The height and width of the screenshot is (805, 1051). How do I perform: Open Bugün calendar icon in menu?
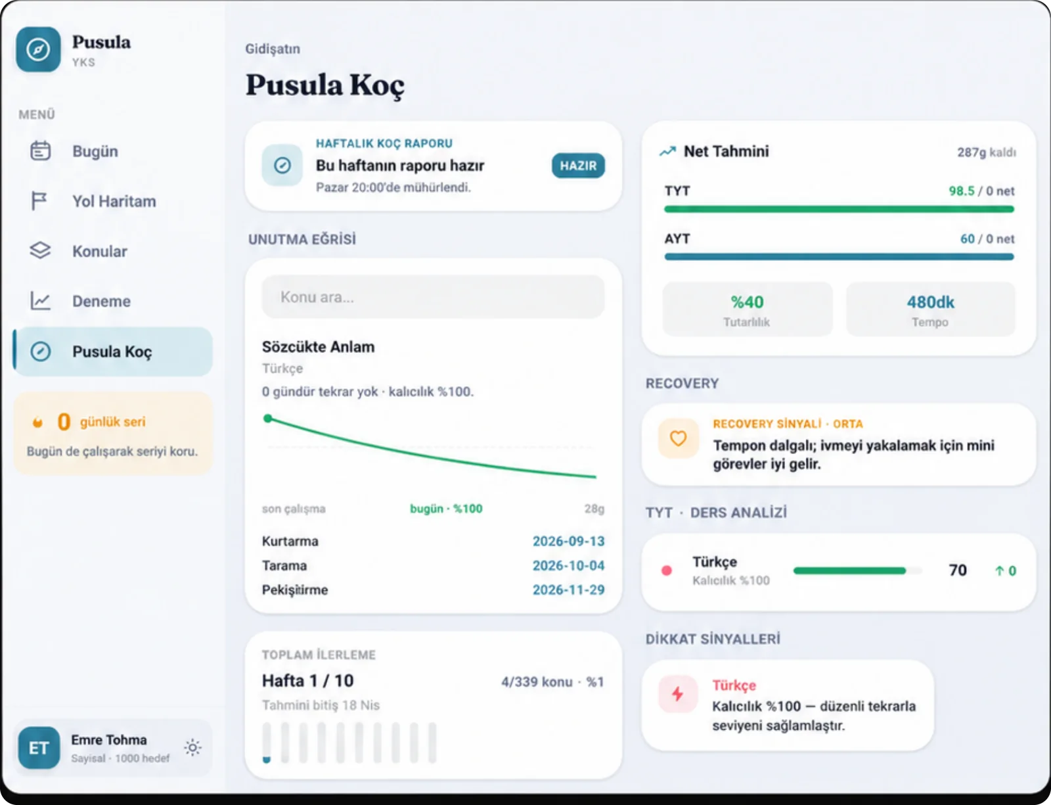click(x=40, y=150)
